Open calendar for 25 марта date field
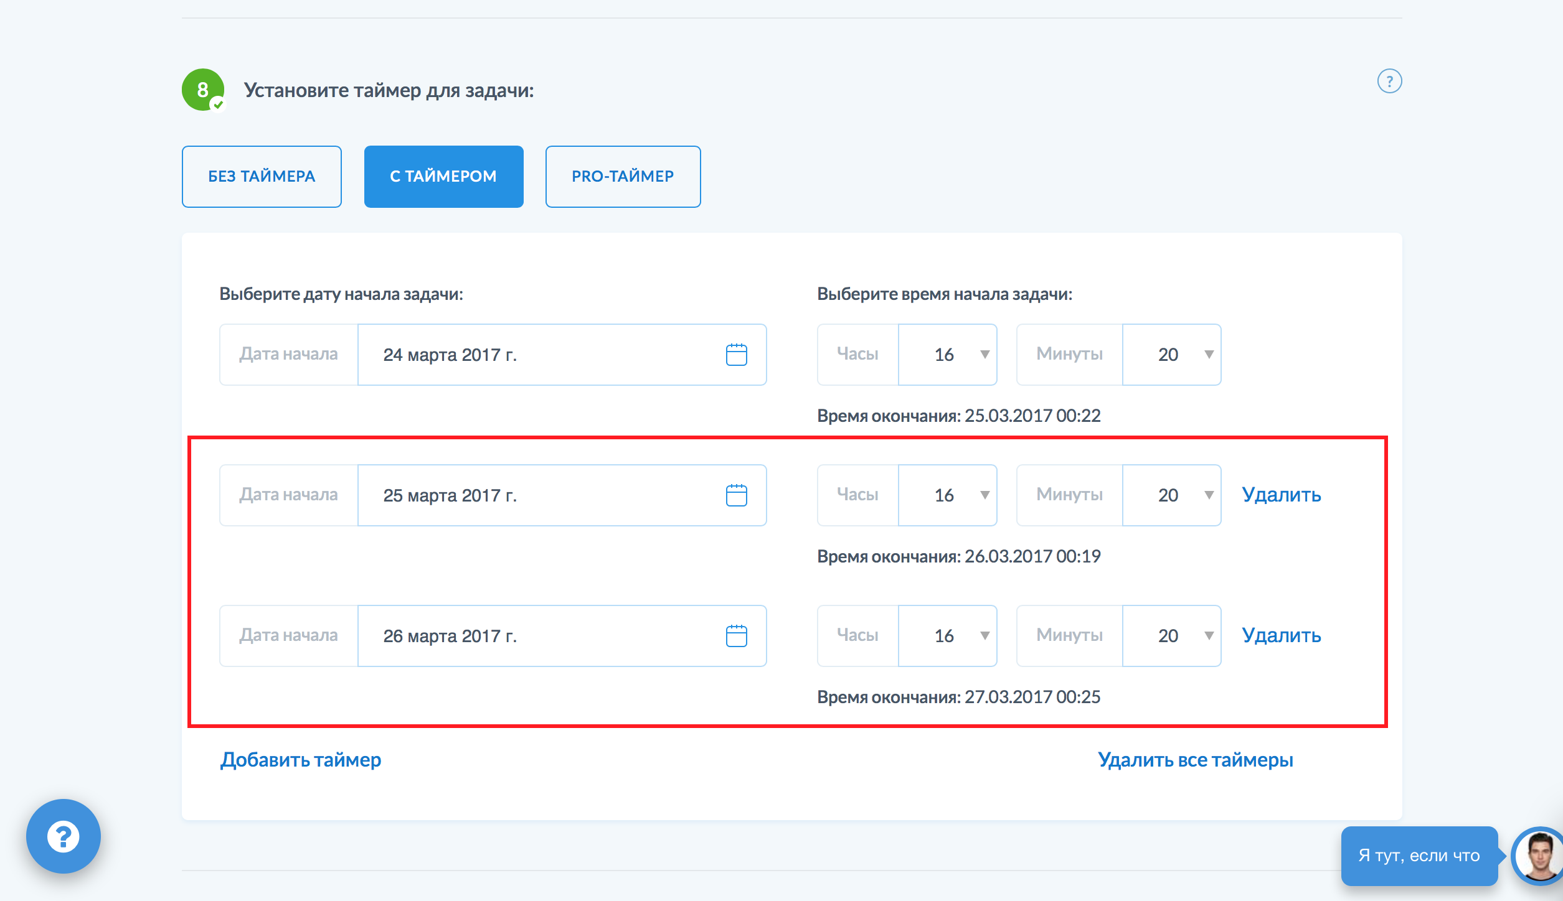This screenshot has height=901, width=1563. click(736, 495)
